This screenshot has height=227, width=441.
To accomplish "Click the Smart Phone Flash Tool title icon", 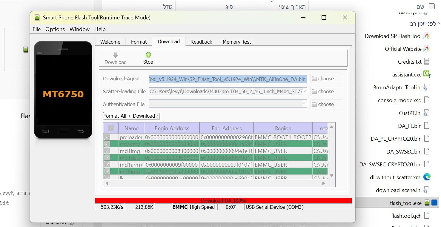I will pos(37,18).
